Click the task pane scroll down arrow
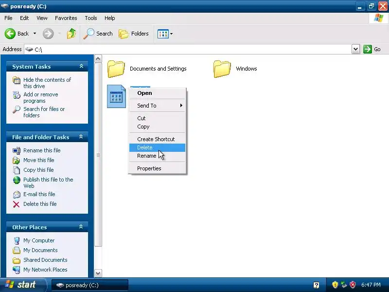 point(98,274)
